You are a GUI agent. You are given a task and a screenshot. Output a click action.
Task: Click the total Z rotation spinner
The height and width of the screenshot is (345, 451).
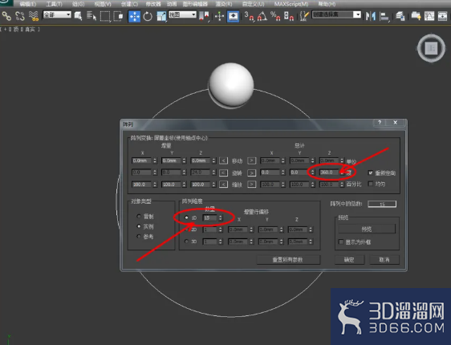[342, 172]
